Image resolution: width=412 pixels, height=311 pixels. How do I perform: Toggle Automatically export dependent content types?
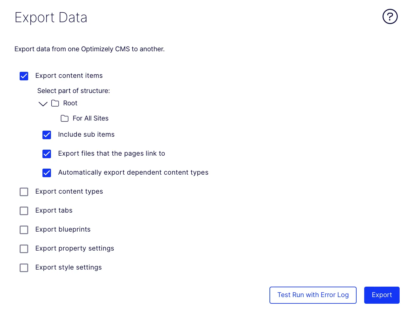47,173
